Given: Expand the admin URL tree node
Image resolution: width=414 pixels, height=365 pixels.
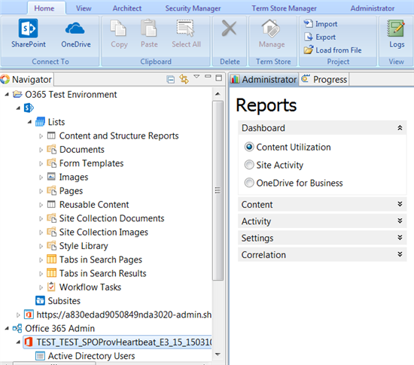Looking at the screenshot, I should pos(18,315).
